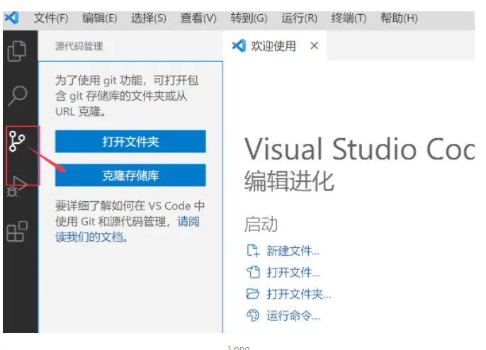
Task: Open the Extensions blocks icon
Action: coord(17,231)
